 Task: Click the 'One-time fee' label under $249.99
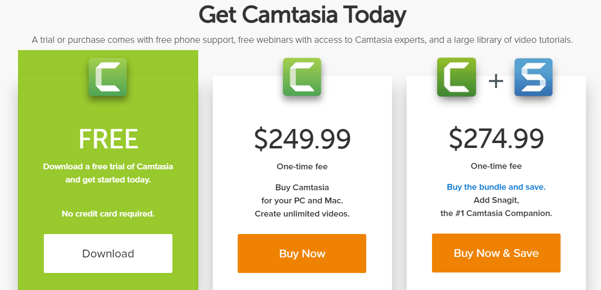(x=301, y=166)
